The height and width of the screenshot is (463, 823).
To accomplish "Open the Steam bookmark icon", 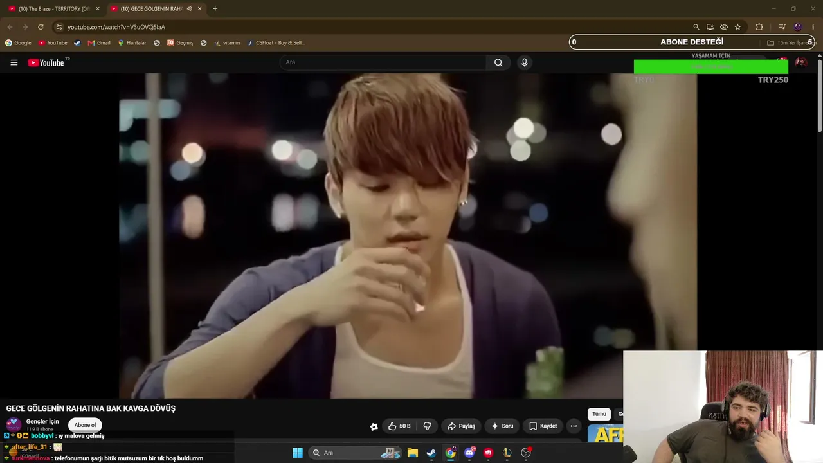I will (x=77, y=43).
